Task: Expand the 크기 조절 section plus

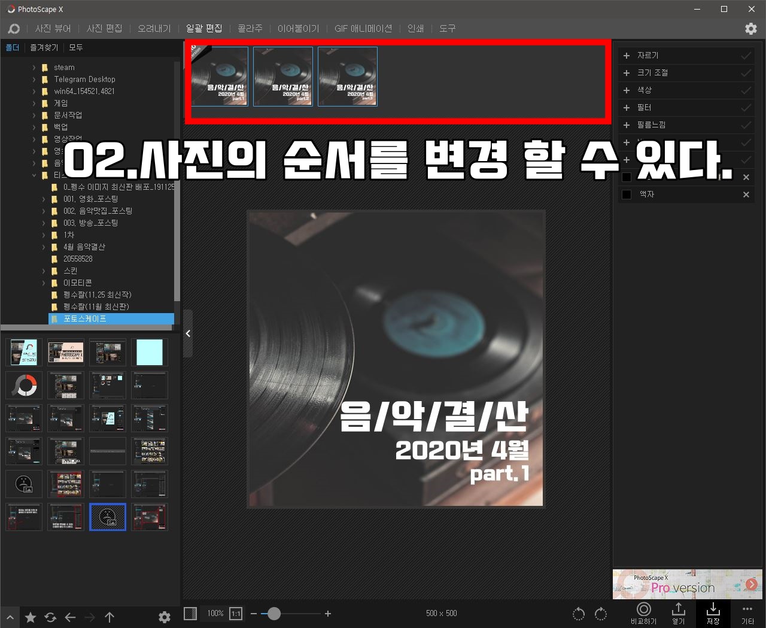Action: (627, 73)
